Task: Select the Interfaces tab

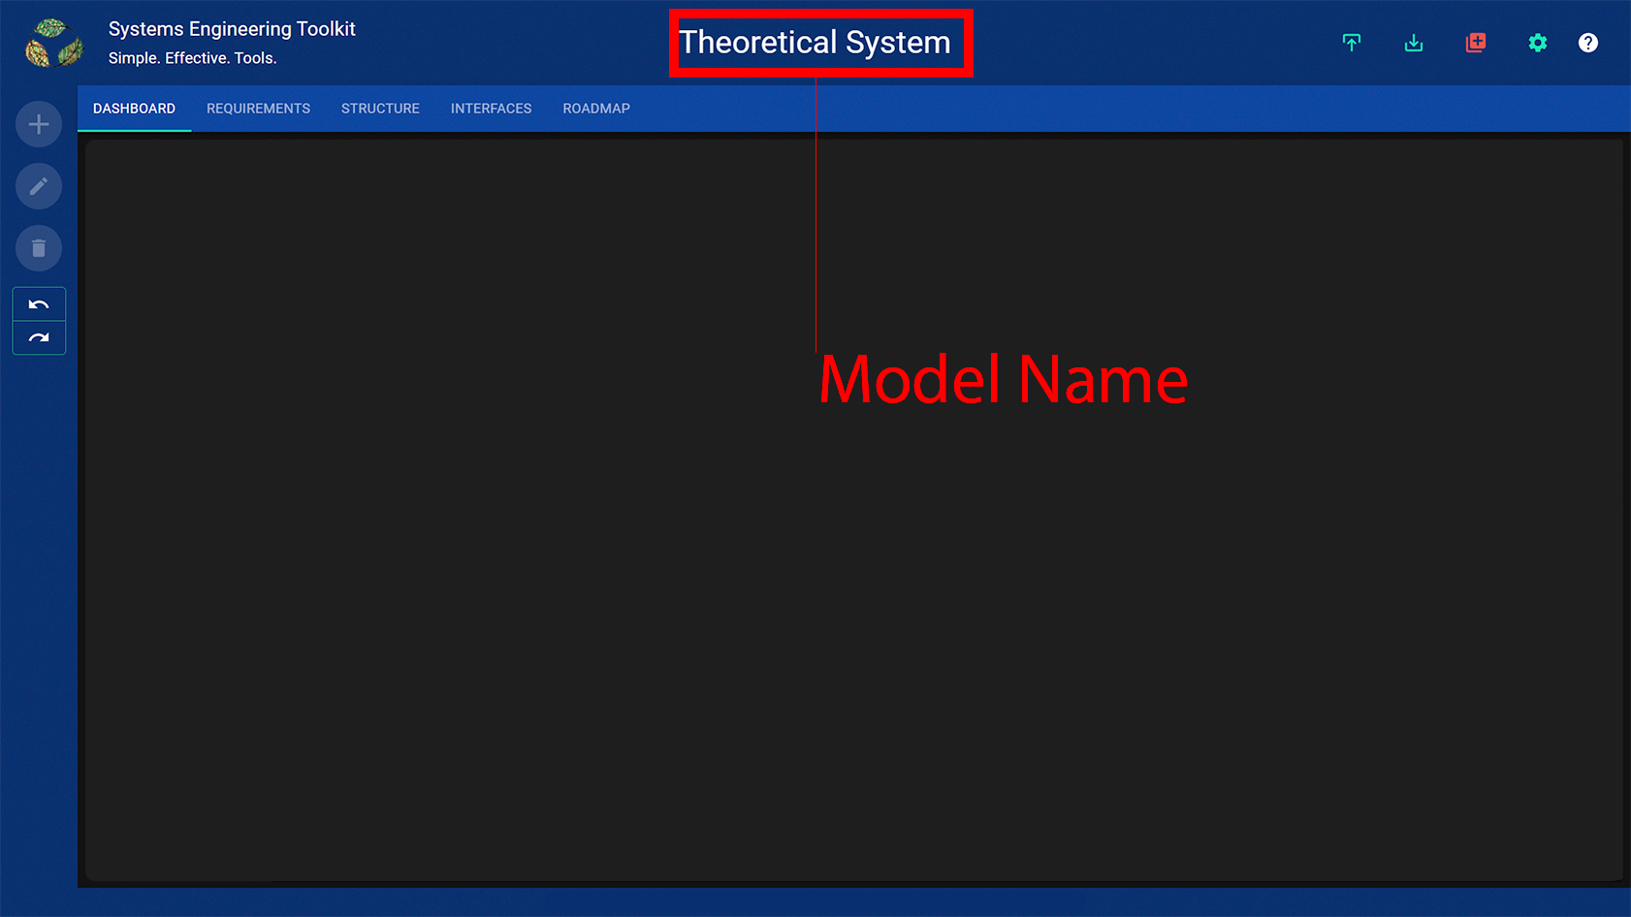Action: (491, 109)
